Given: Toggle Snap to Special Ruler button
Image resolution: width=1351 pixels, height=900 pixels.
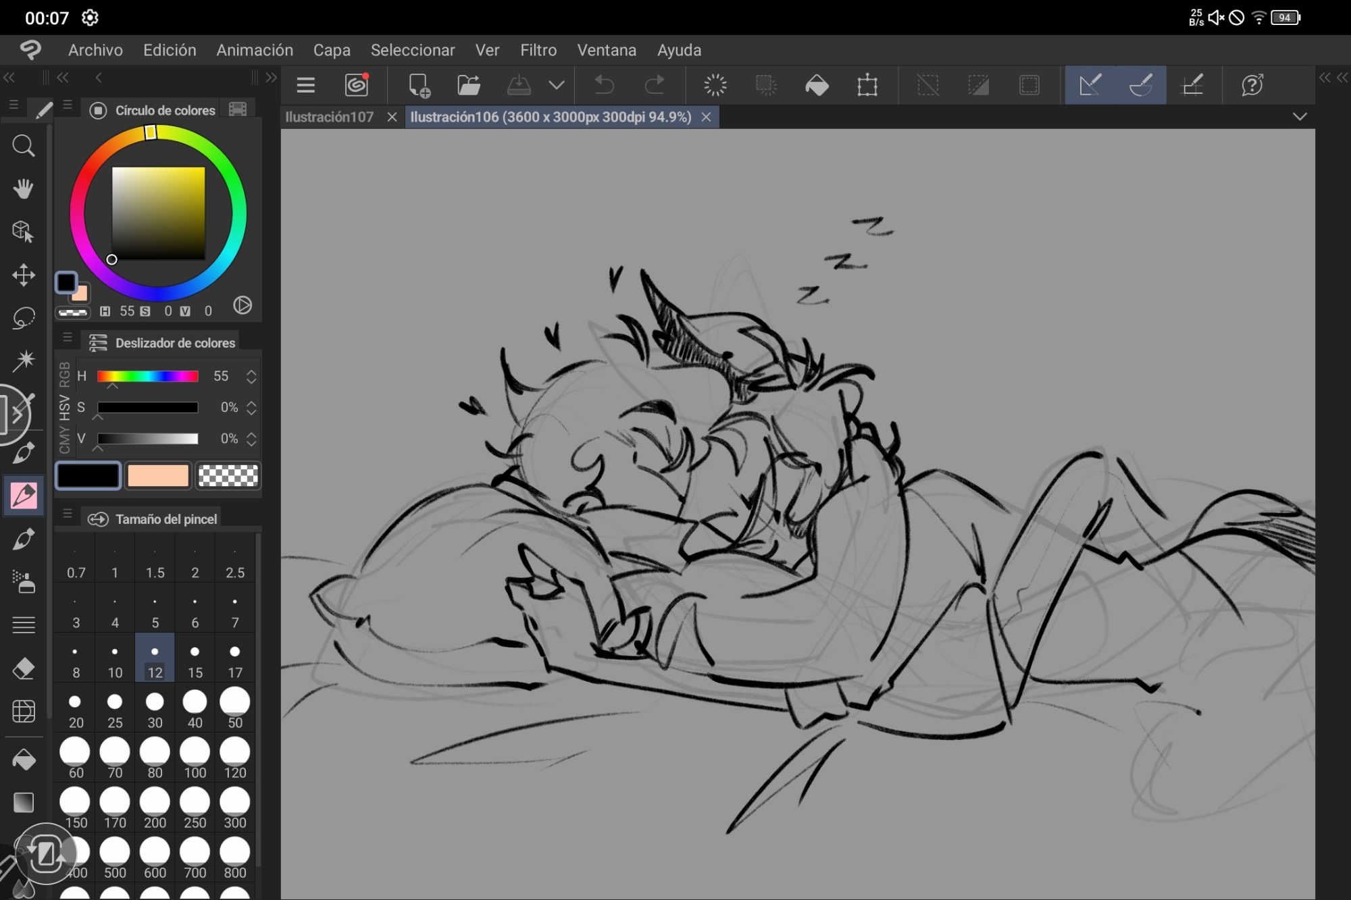Looking at the screenshot, I should (x=1141, y=85).
